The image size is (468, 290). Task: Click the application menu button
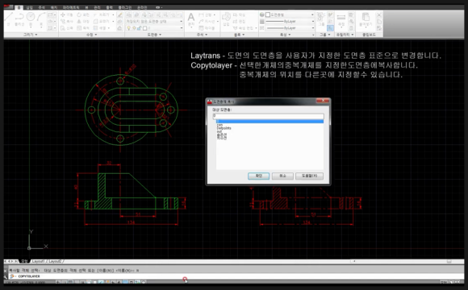click(8, 6)
